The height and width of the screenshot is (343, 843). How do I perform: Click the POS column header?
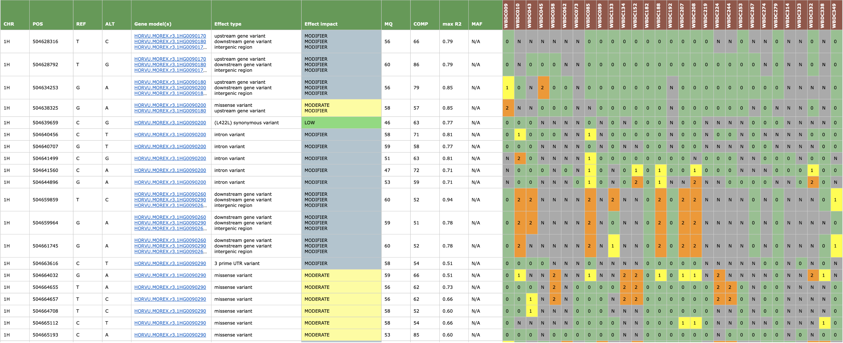point(38,24)
